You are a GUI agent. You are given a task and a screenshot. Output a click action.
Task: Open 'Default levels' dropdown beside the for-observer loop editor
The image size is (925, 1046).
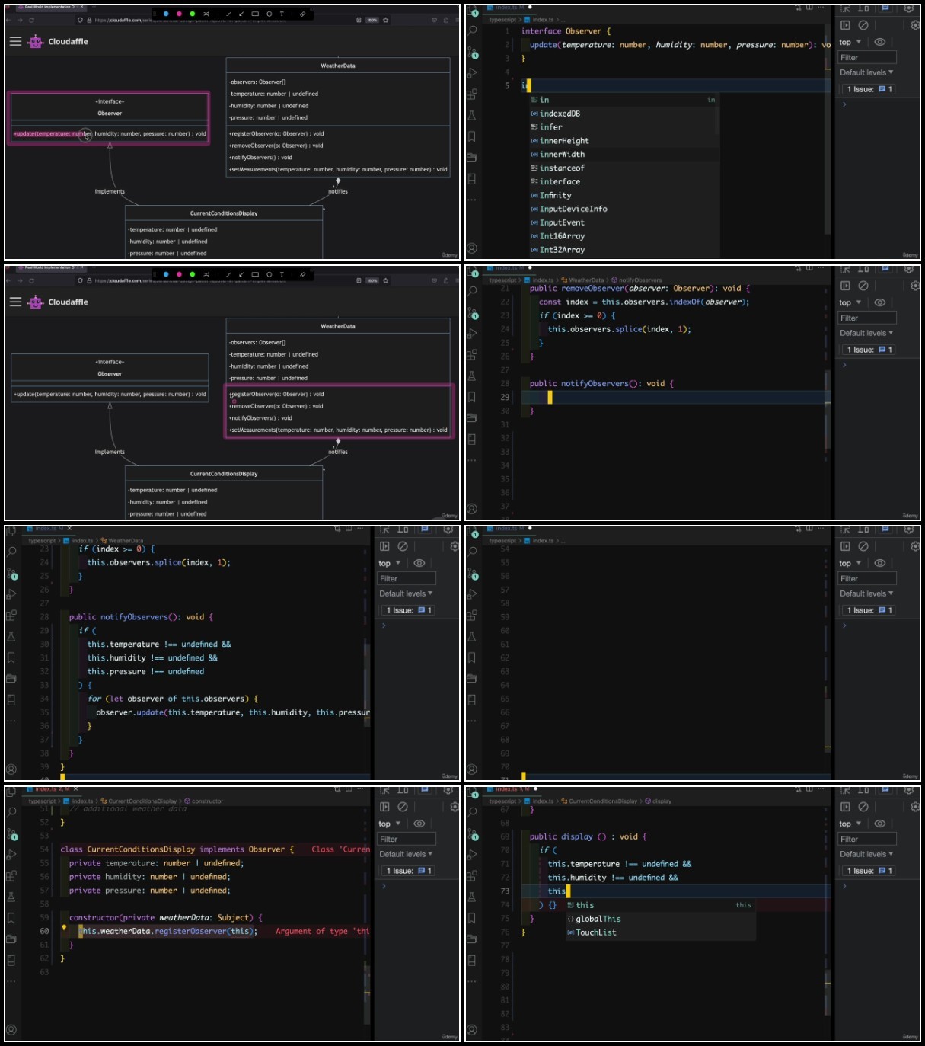point(406,593)
